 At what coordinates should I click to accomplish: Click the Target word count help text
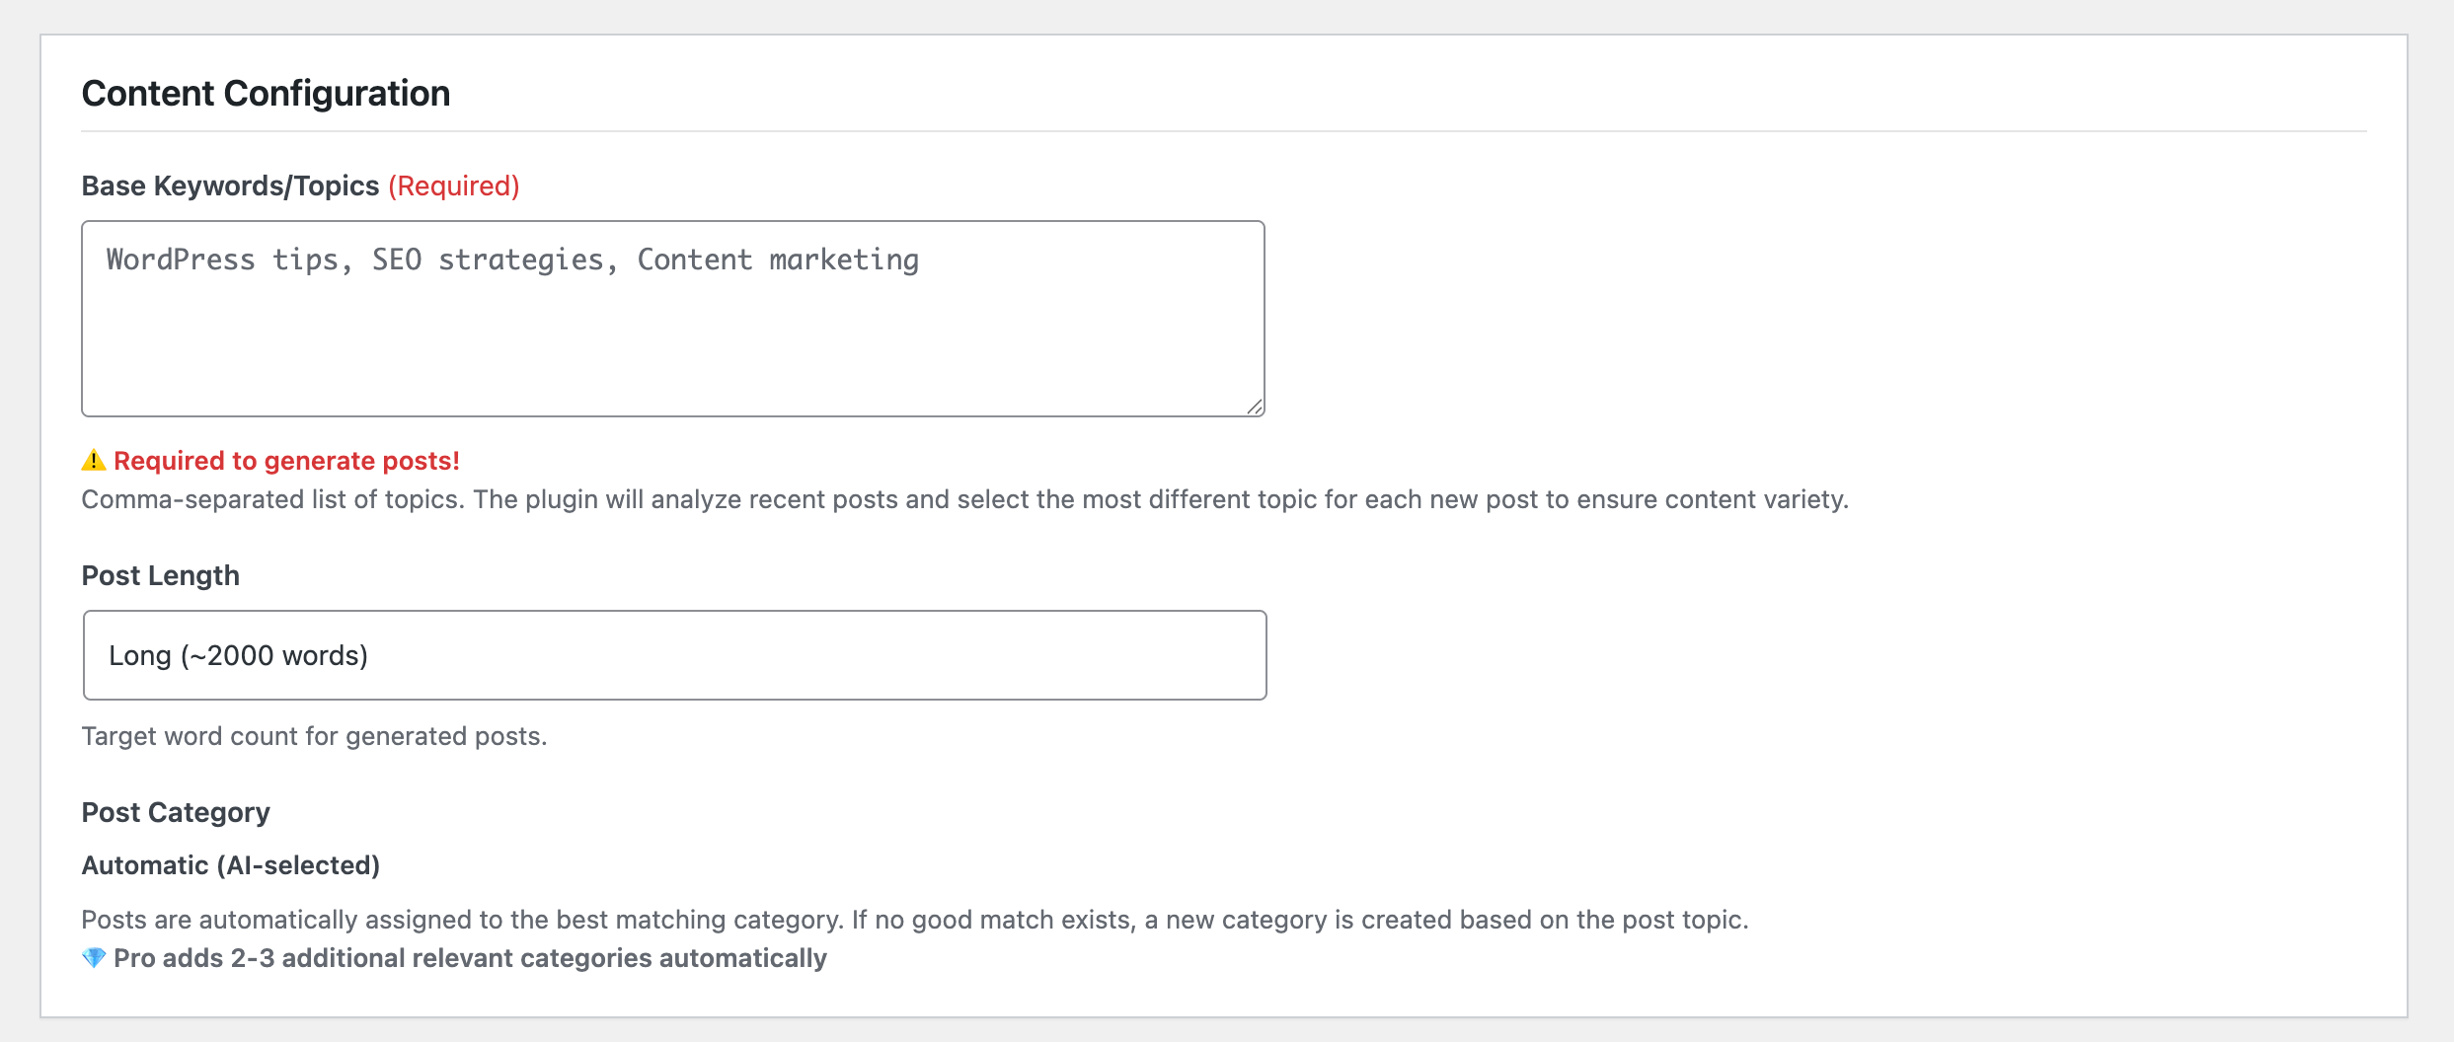coord(314,736)
